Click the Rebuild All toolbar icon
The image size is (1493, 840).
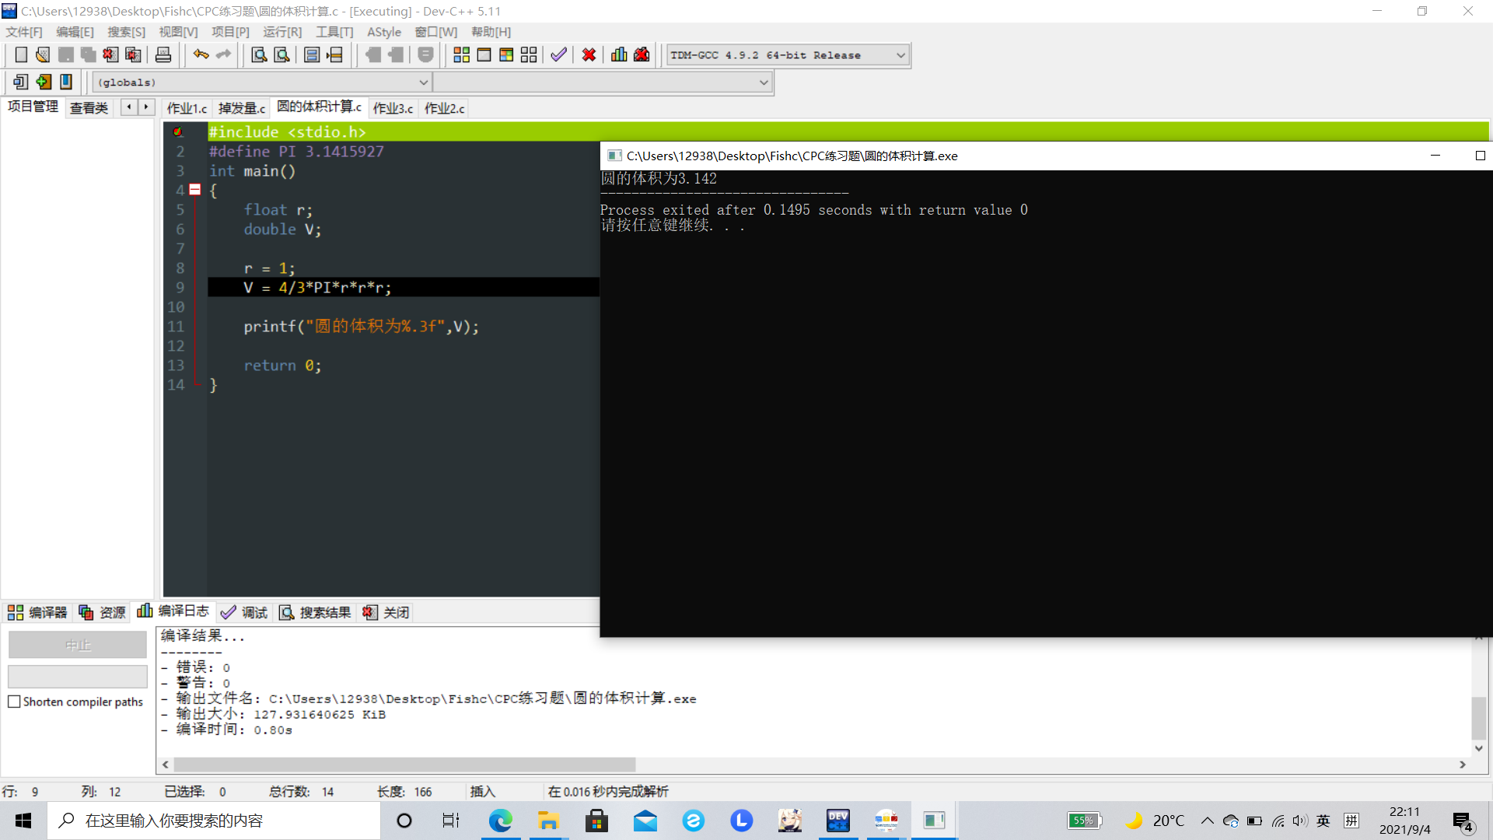(529, 55)
